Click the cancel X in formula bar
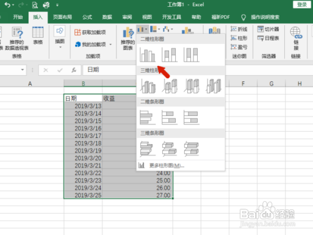 (46, 70)
